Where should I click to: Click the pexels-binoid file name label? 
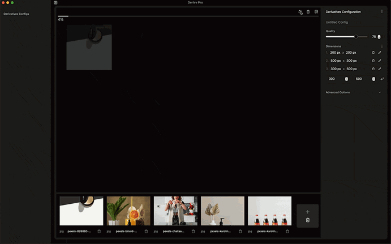(126, 232)
